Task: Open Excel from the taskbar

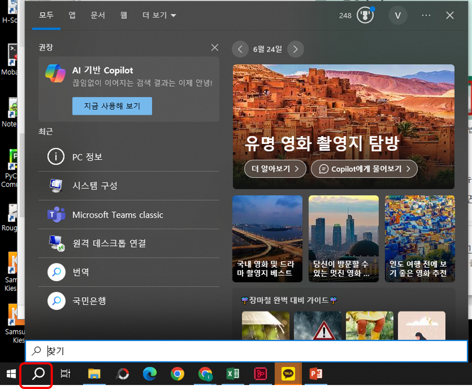Action: coord(233,374)
